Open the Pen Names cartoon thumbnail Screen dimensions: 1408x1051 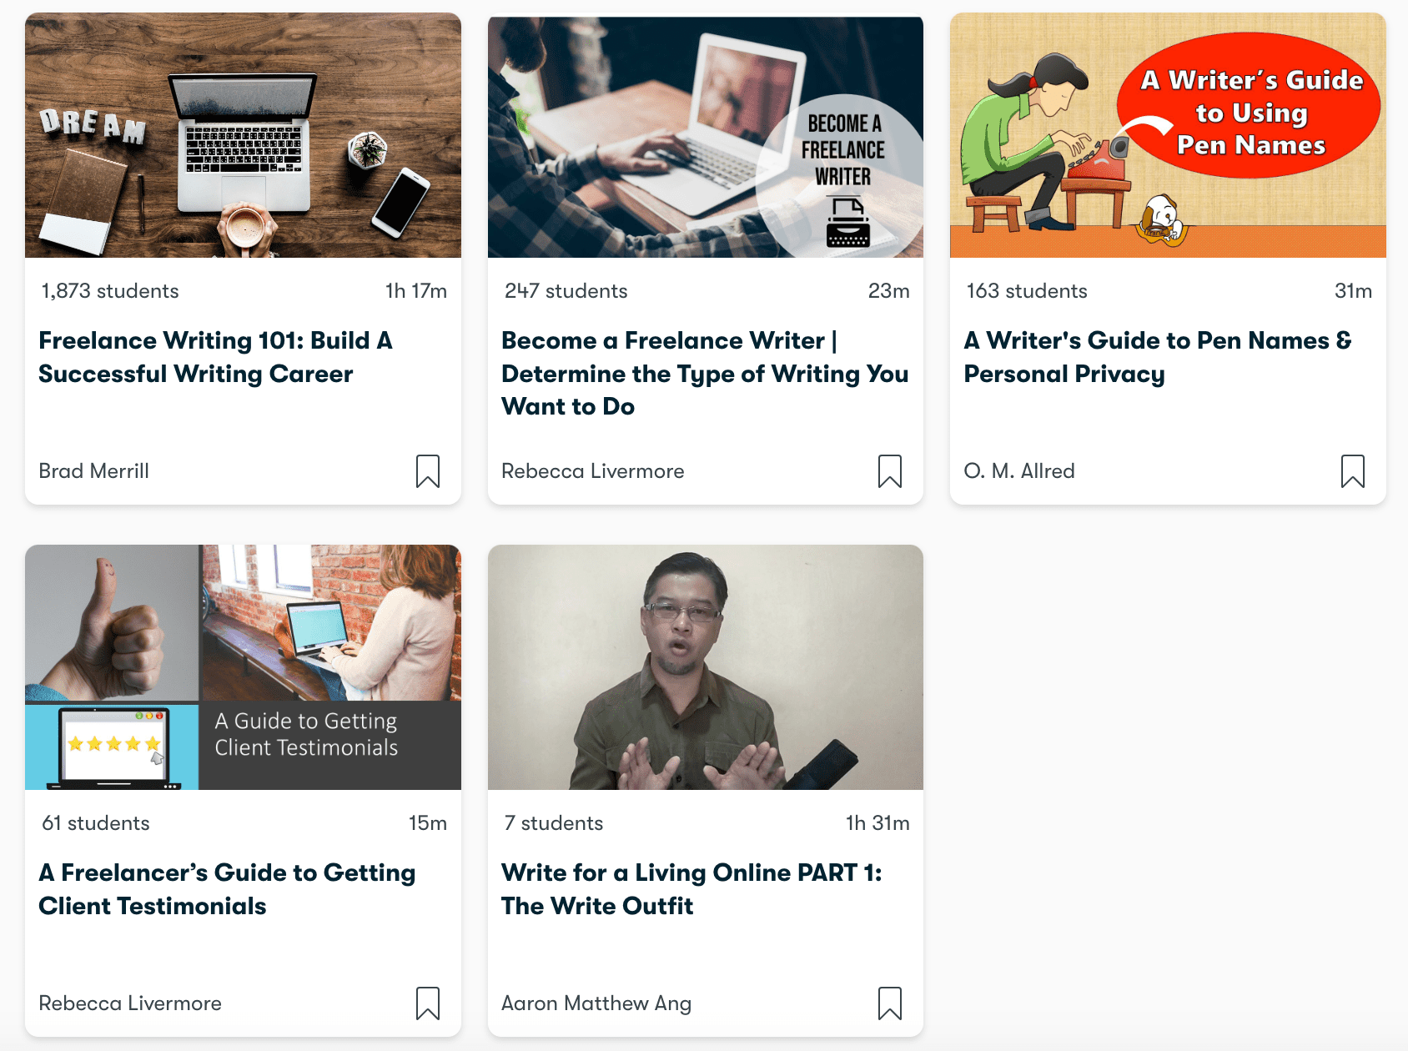[1168, 135]
